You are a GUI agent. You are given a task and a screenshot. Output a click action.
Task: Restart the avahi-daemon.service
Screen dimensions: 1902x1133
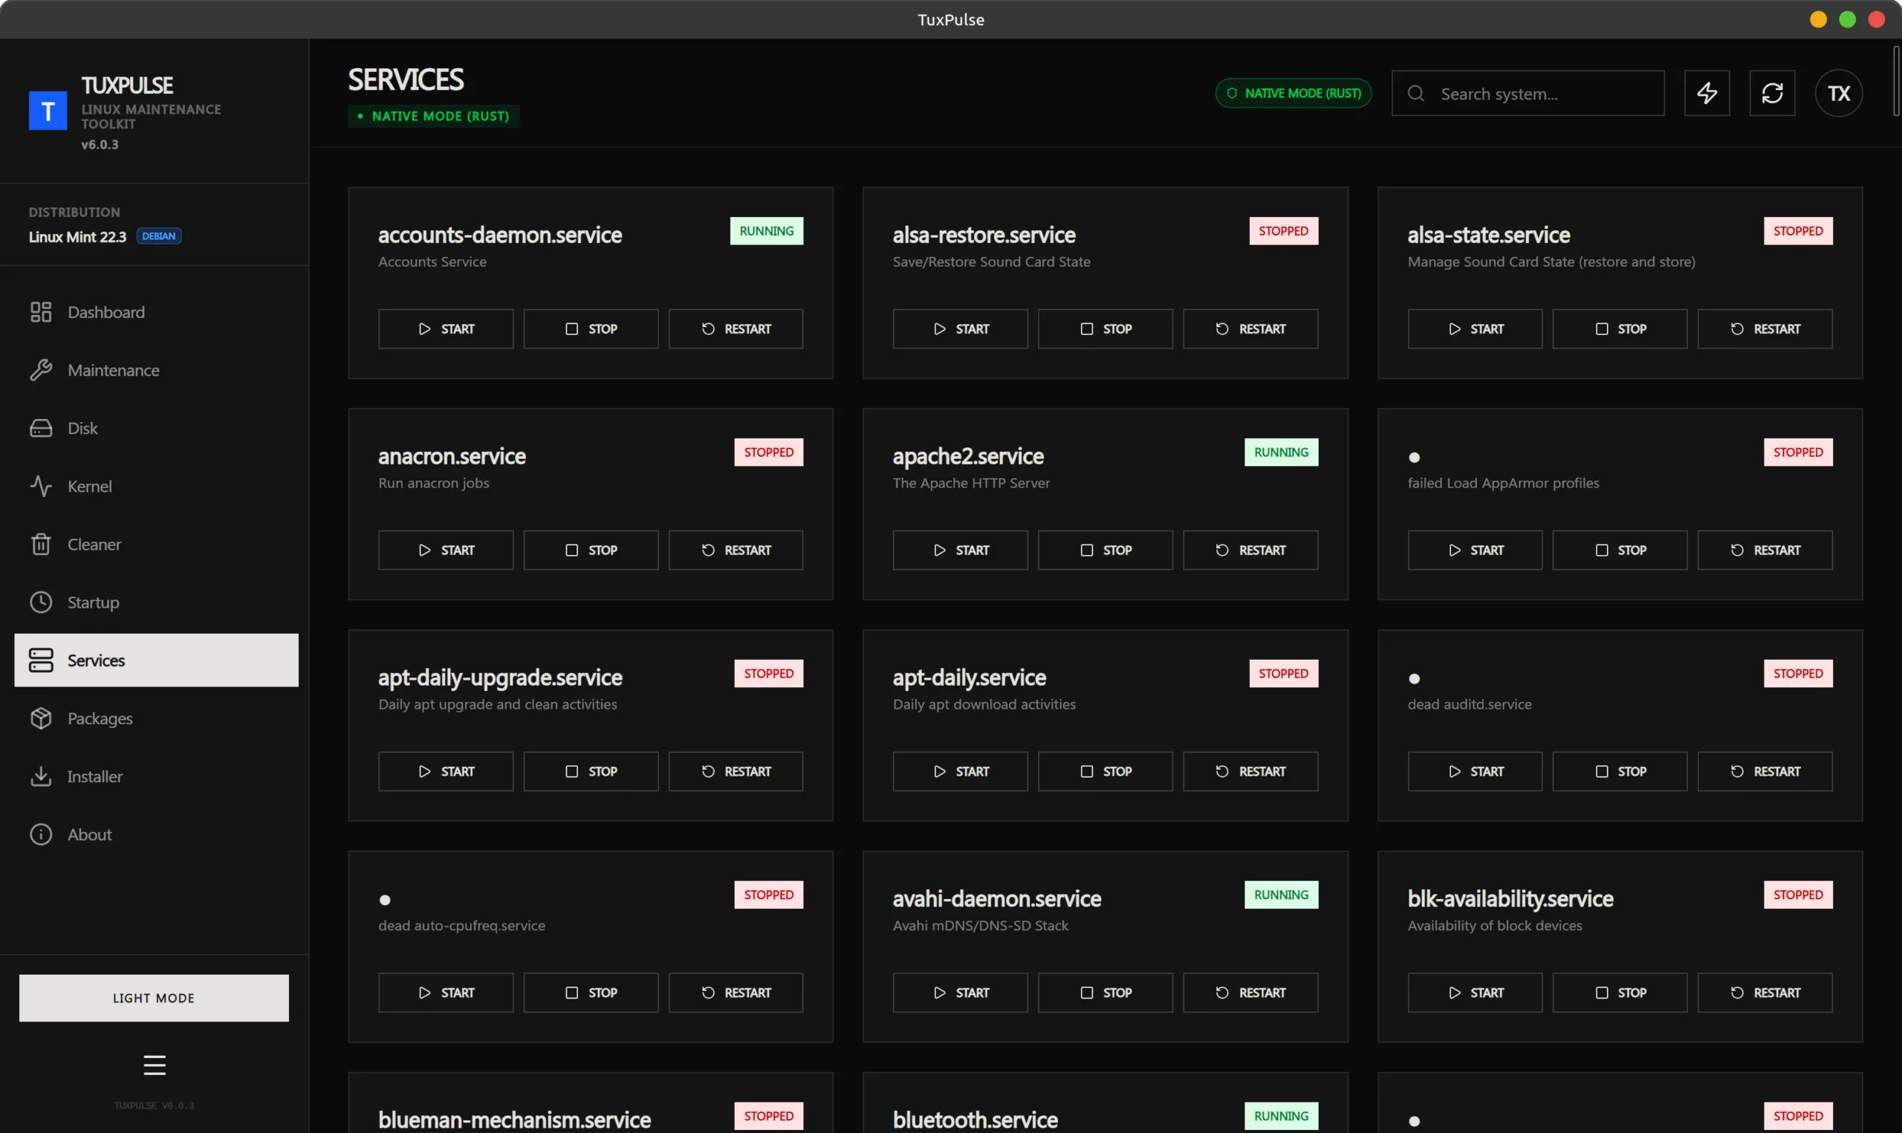(x=1250, y=993)
